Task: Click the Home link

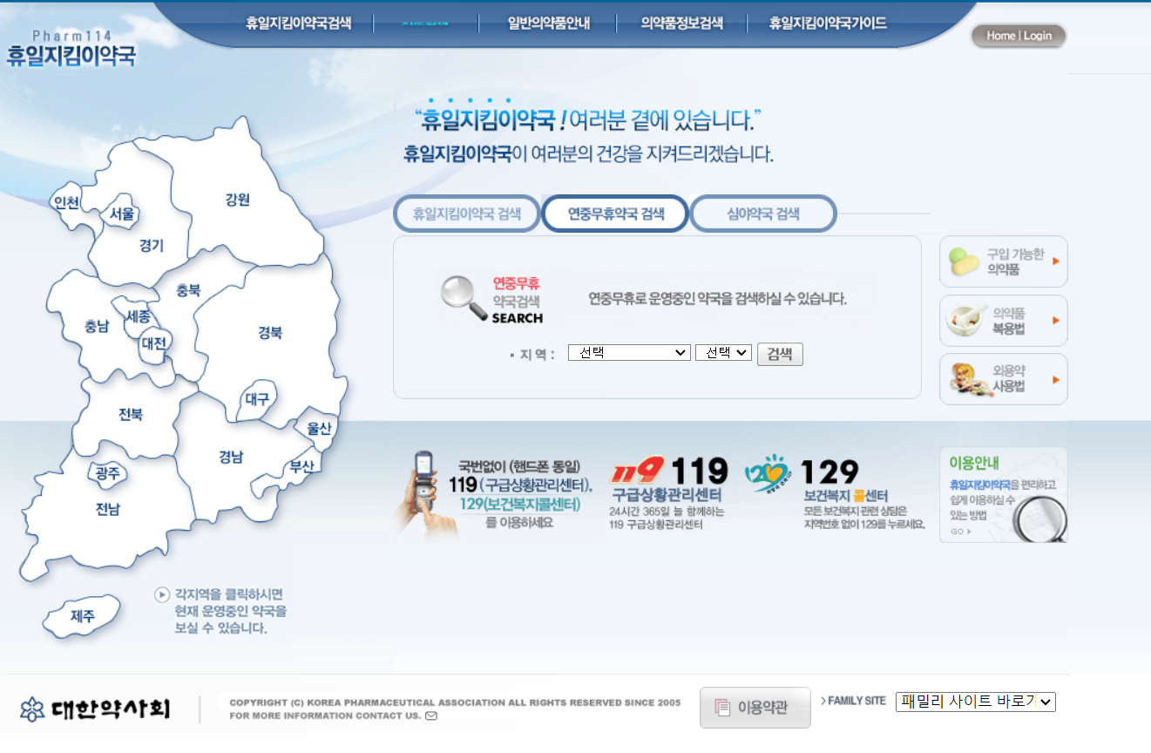Action: (x=1000, y=36)
